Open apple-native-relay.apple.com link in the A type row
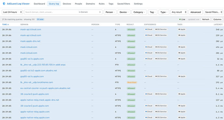 (35, 112)
